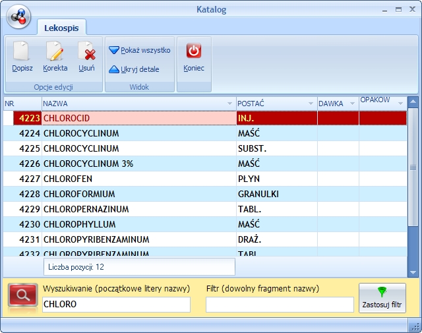Screen dimensions: 422x333
Task: Click the Usuń delete icon
Action: (x=86, y=53)
